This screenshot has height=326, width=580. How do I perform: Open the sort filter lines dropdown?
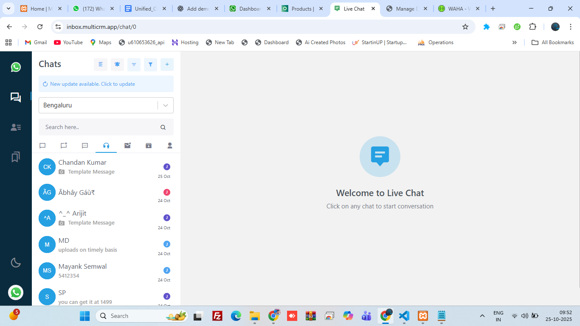pos(134,65)
